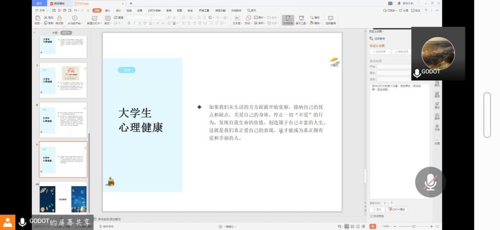Click the orange slideshow play button in the status bar

pyautogui.click(x=373, y=226)
